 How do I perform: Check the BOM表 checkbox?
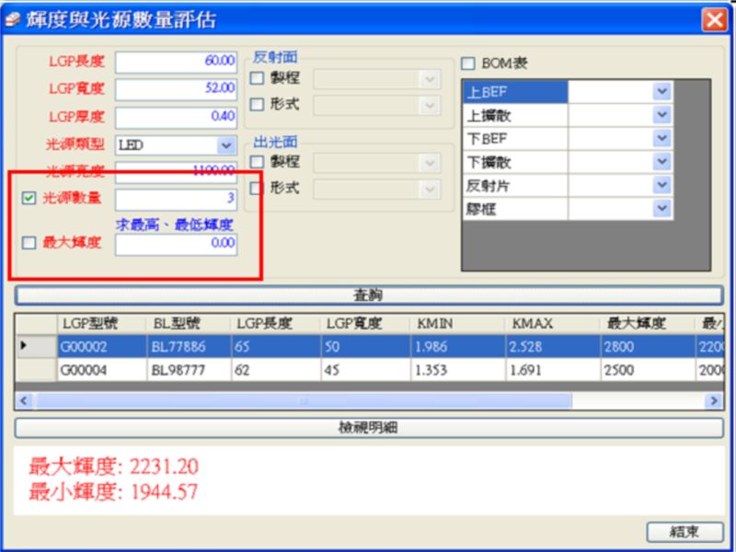[468, 63]
